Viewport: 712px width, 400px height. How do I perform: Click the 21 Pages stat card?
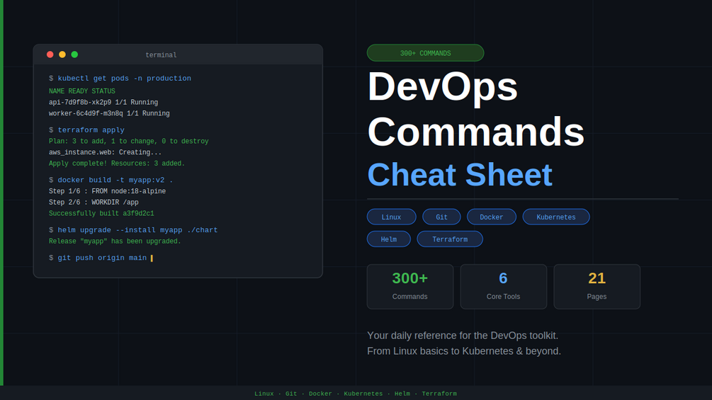point(597,287)
